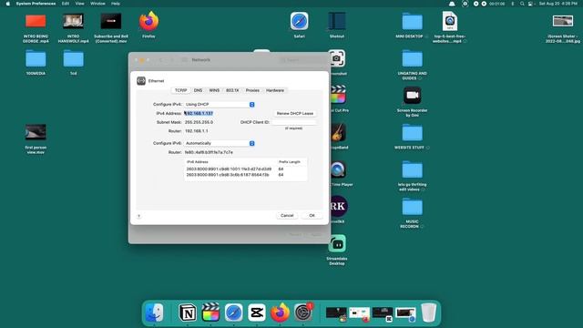Click the last minimized window thumbnail before Trash

pos(405,313)
